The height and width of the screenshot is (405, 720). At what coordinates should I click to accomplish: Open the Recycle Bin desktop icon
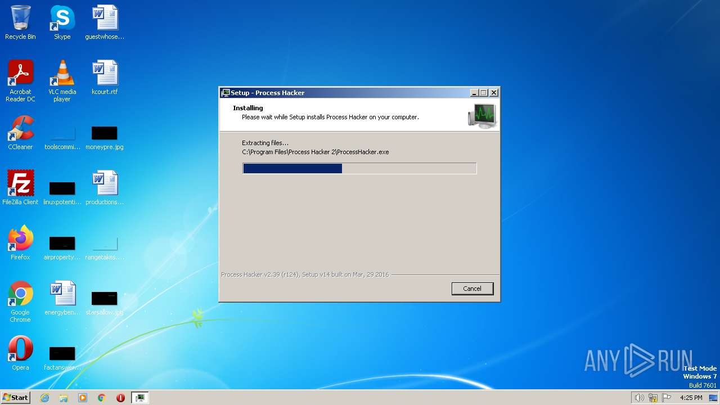pyautogui.click(x=20, y=22)
